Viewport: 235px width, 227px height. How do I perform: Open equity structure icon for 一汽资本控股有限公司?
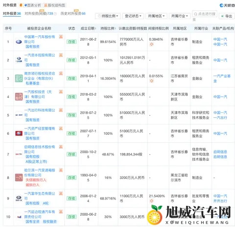tap(61, 55)
